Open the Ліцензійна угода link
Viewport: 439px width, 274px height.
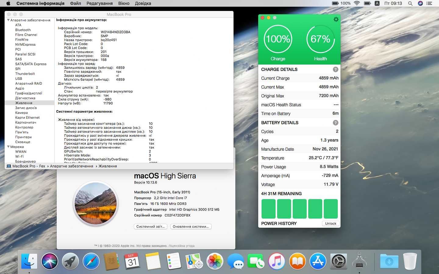[x=181, y=246]
